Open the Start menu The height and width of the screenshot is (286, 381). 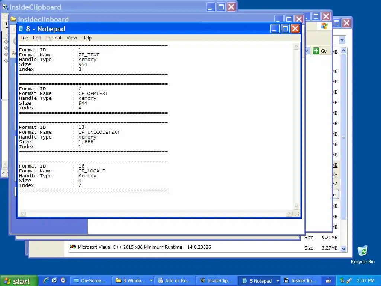pos(19,281)
